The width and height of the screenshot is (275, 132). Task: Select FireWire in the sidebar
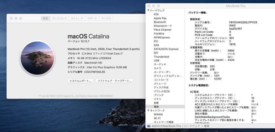click(159, 34)
